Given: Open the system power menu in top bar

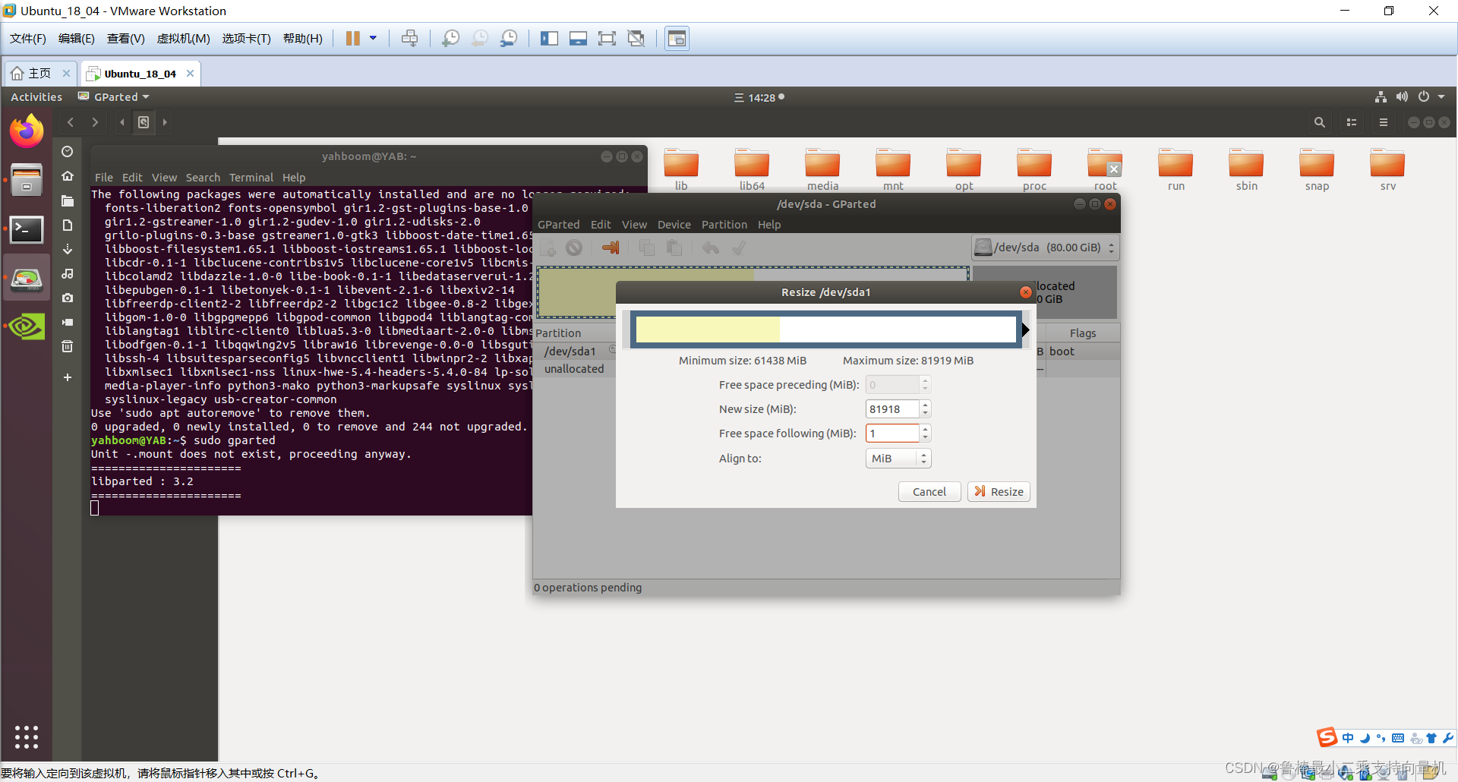Looking at the screenshot, I should (1431, 97).
